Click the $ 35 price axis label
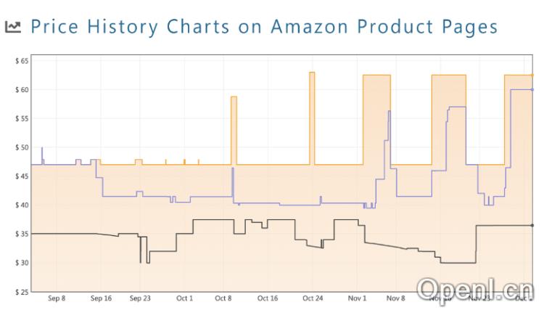Image resolution: width=544 pixels, height=310 pixels. pos(21,234)
